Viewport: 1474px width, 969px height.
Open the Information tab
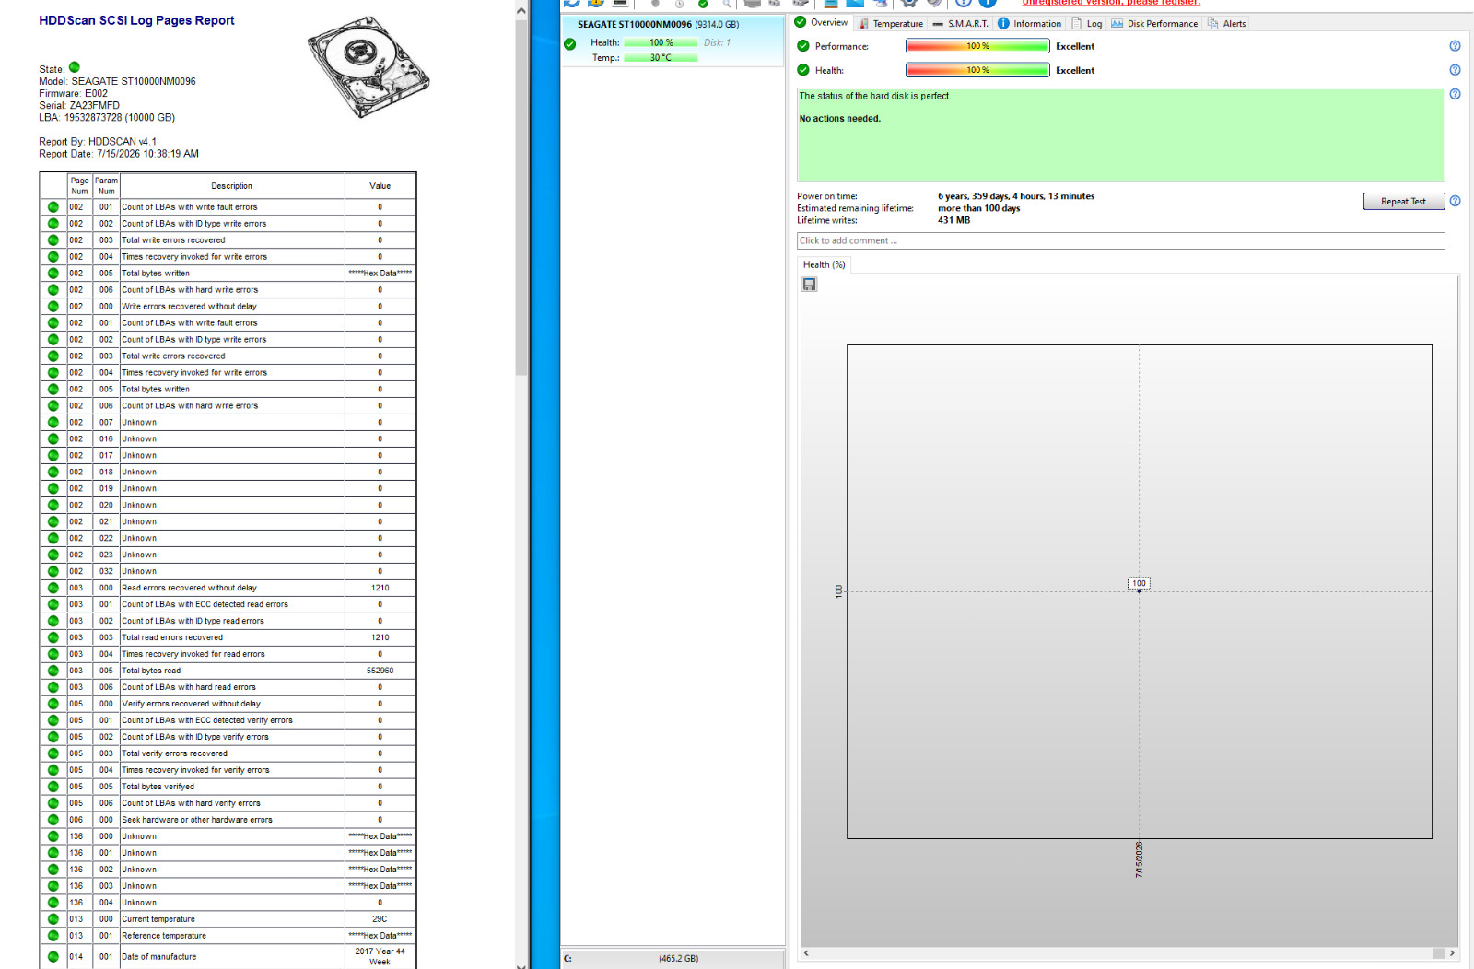[x=1029, y=24]
